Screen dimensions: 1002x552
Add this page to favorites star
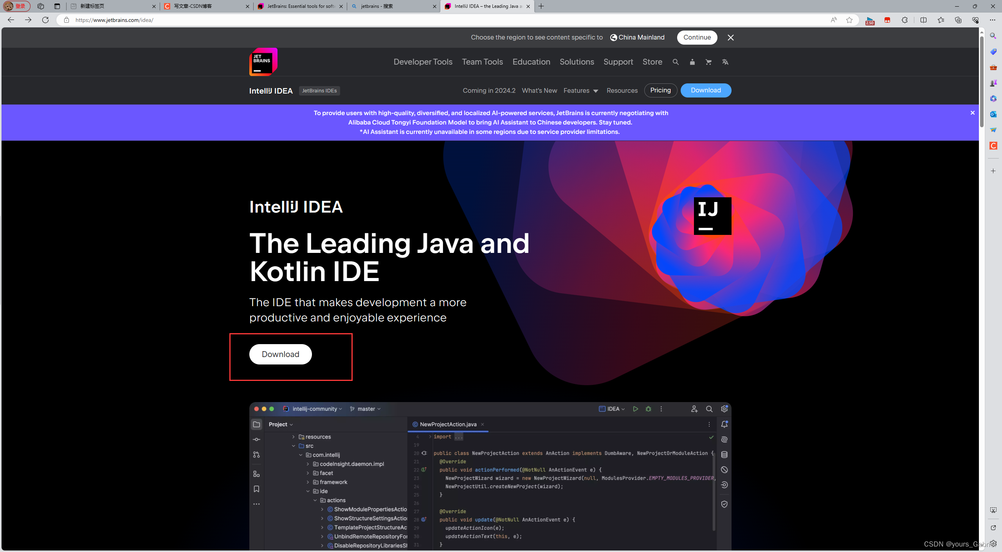(x=849, y=20)
